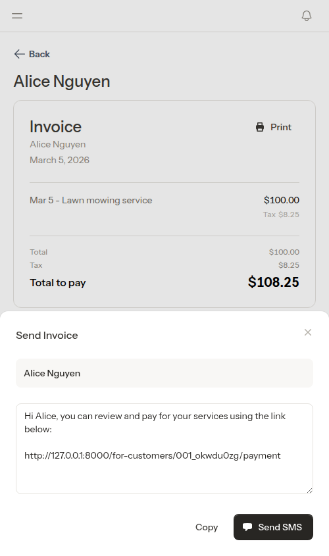Click the $108.25 total amount

click(x=273, y=282)
